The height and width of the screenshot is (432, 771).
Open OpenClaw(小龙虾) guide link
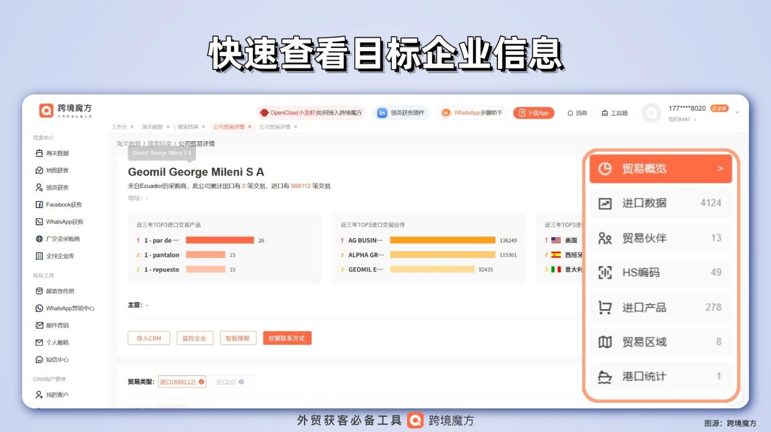311,113
